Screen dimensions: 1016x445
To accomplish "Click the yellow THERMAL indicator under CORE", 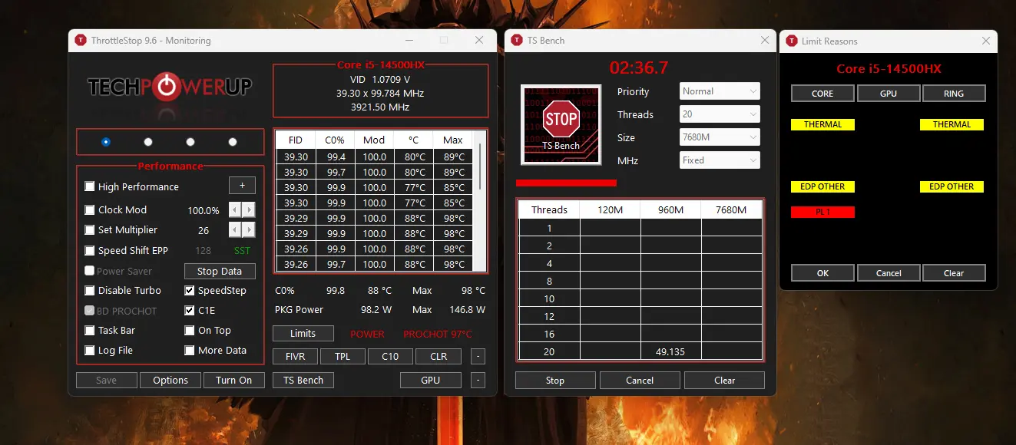I will pyautogui.click(x=822, y=124).
